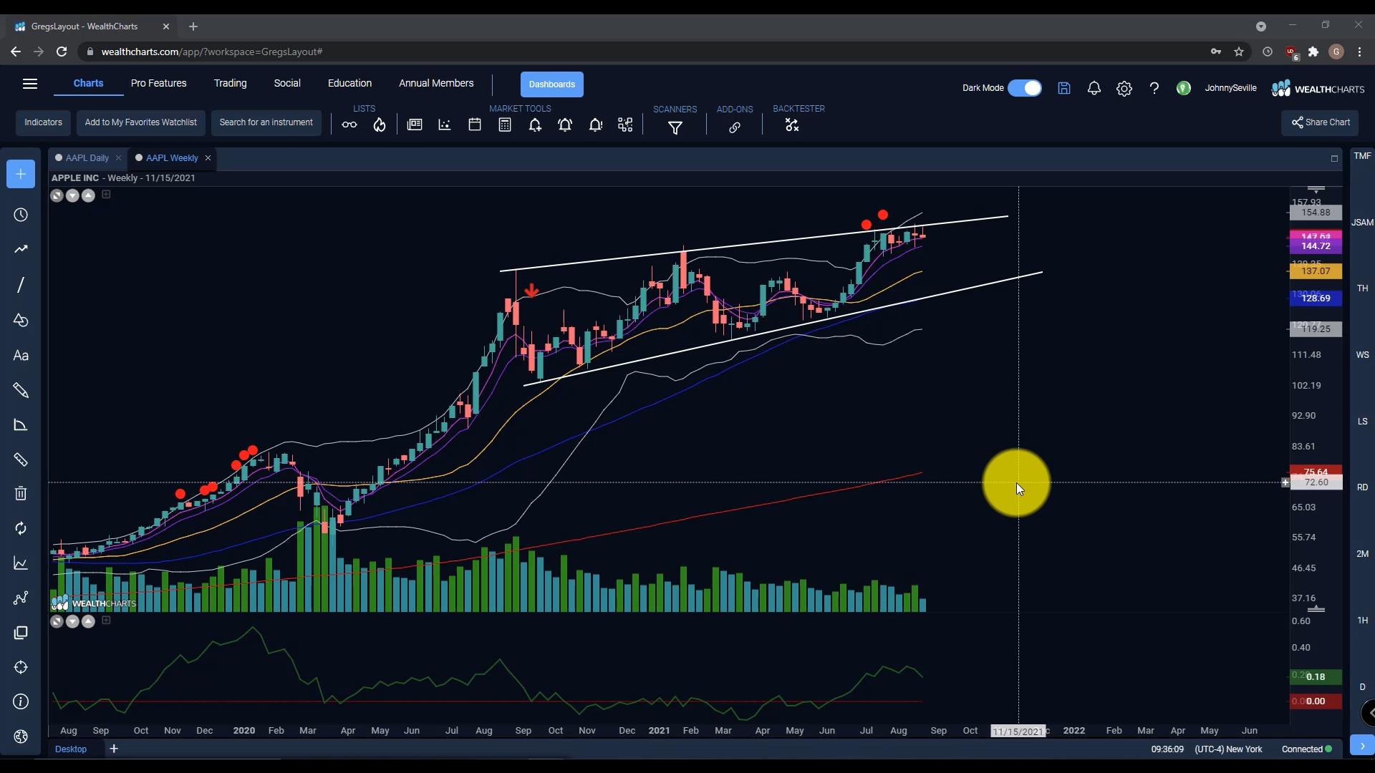Add a new desktop with plus beside Desktop

(x=114, y=749)
